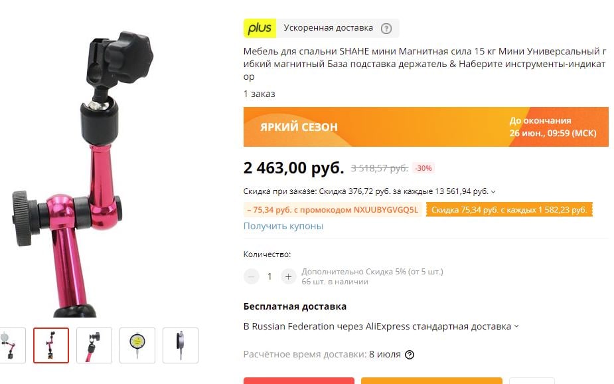Click the Скидка 75,34 руб. orange coupon tag

(509, 210)
